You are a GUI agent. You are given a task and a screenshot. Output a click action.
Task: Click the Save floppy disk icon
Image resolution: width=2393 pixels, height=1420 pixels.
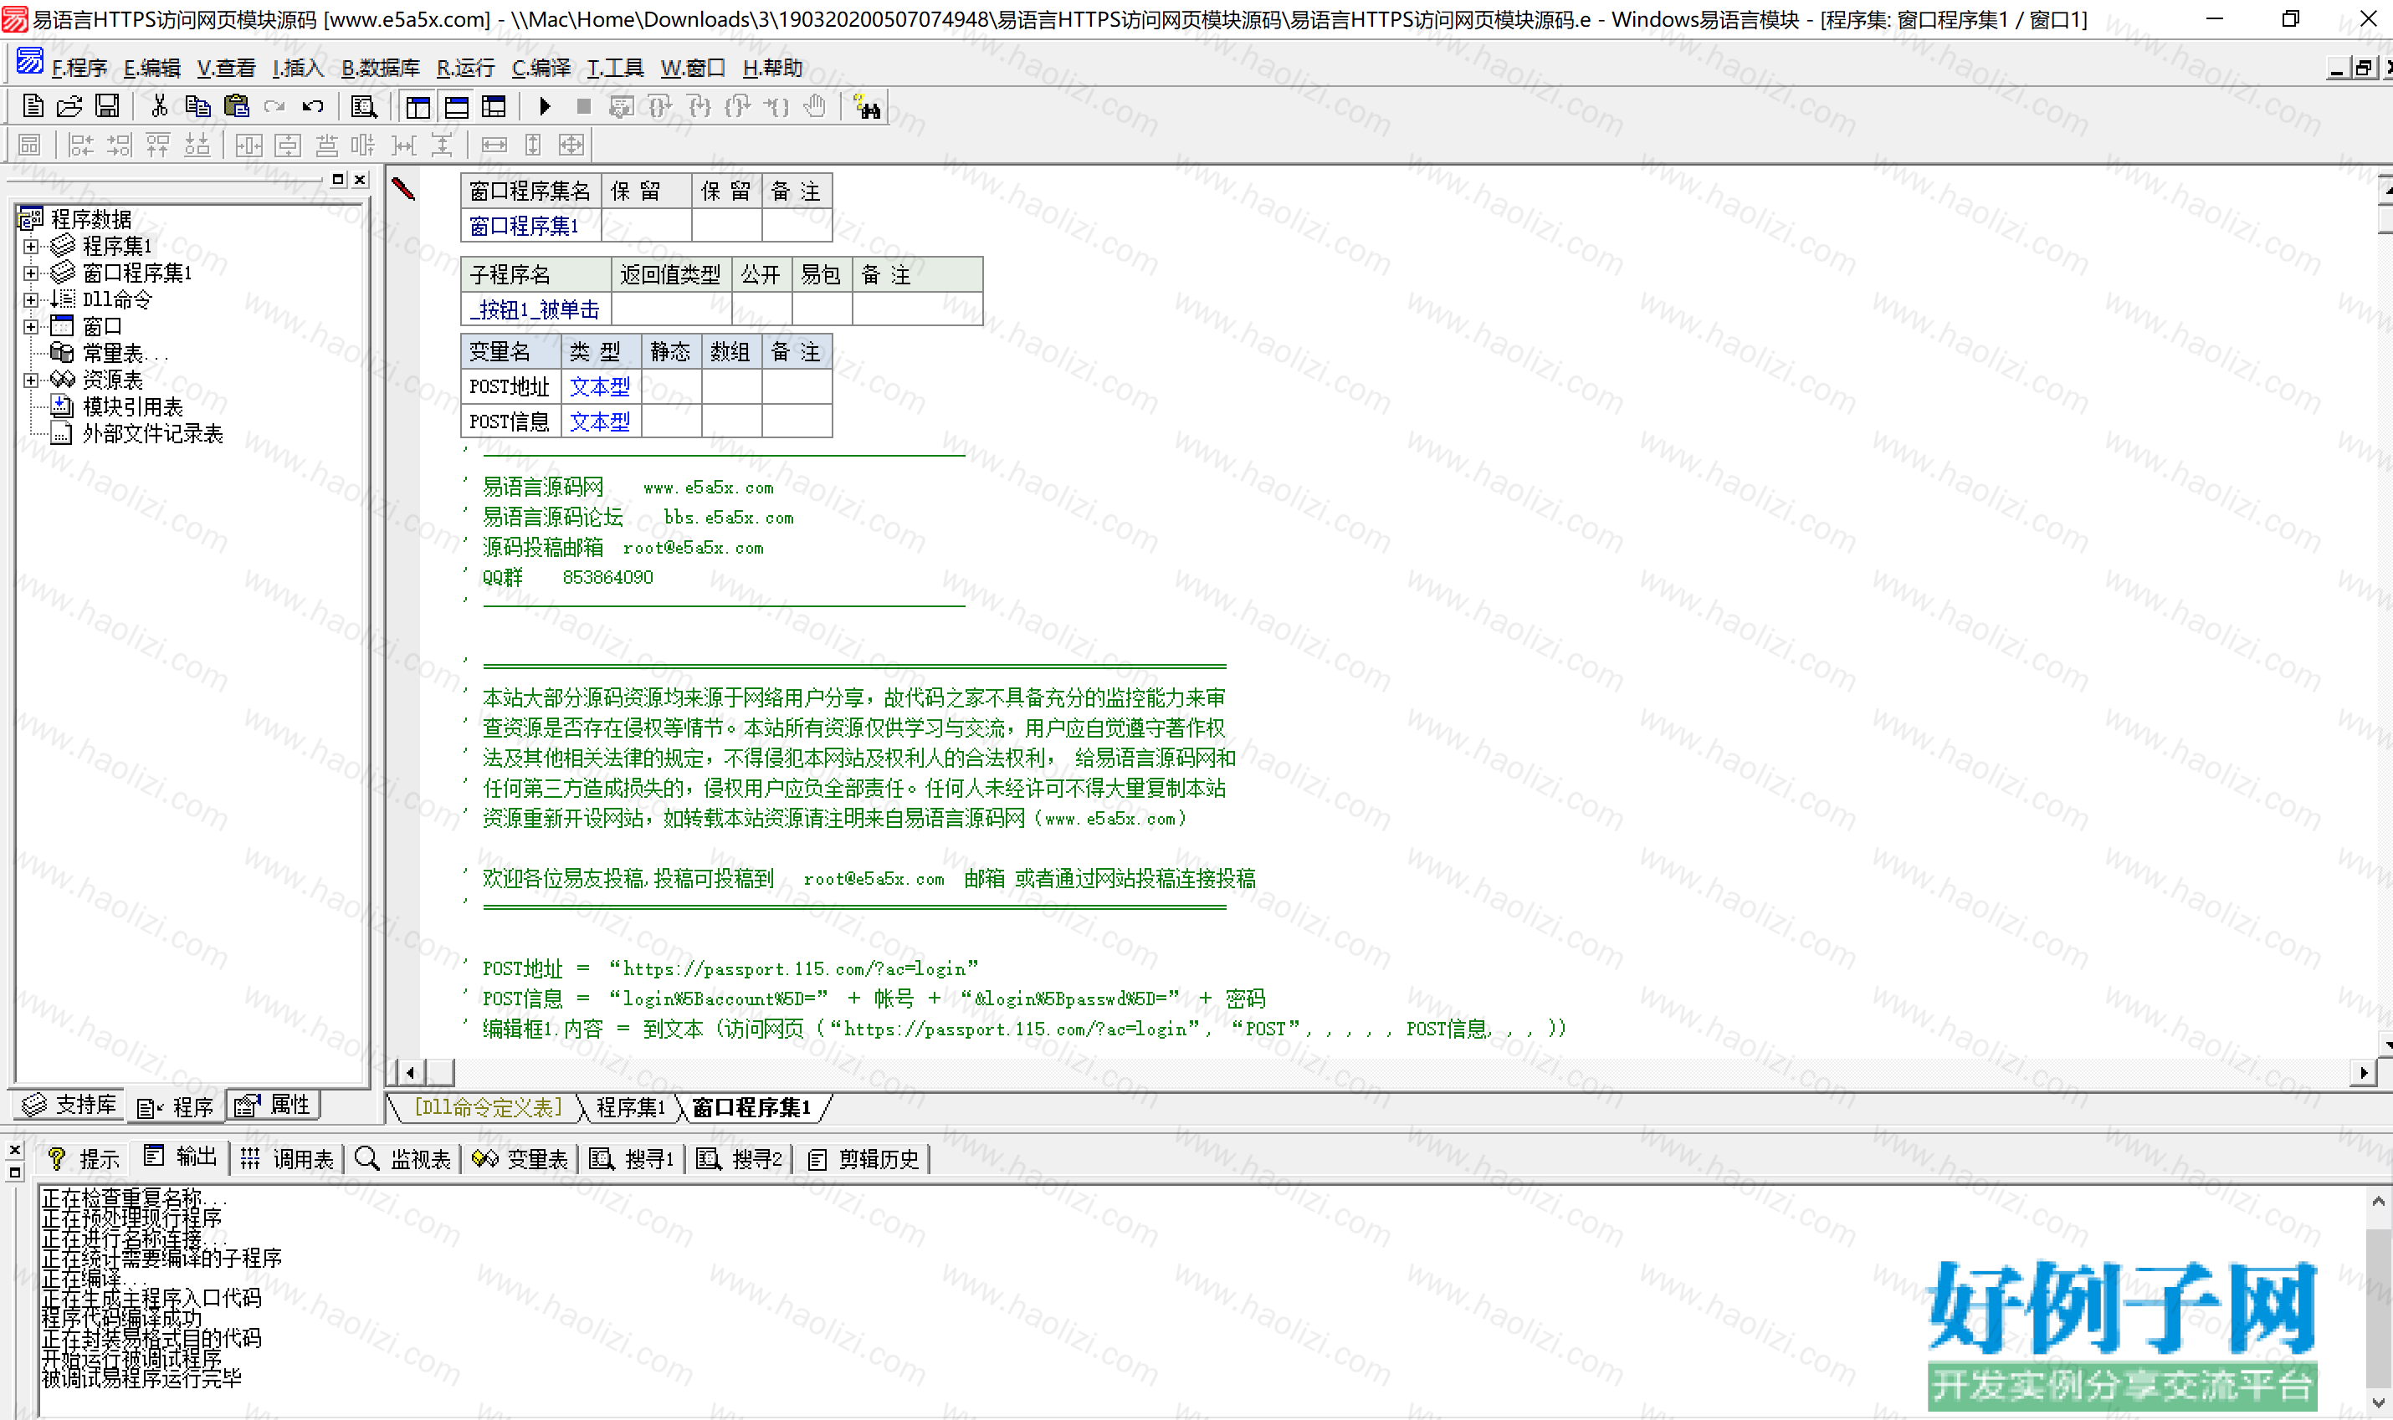107,106
